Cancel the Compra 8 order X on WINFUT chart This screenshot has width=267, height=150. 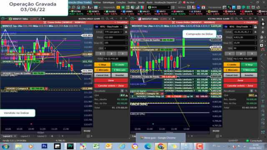pos(46,89)
